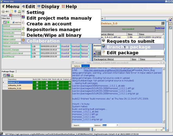Toggle Publish i586 checkbox for Debian_5.0

(47, 82)
